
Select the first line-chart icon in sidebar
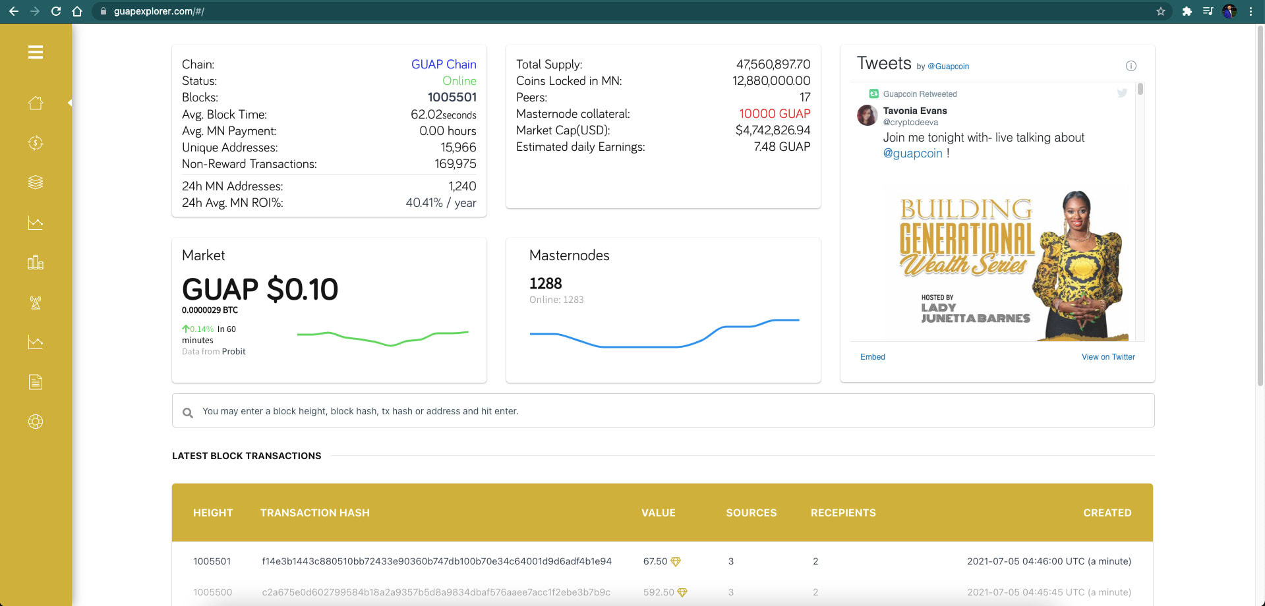[36, 223]
